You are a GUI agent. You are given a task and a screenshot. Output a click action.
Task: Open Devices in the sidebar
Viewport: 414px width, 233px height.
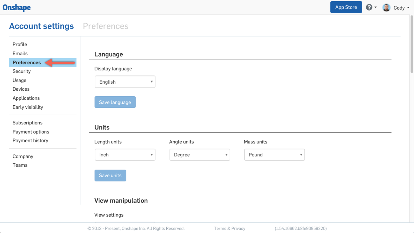[21, 89]
